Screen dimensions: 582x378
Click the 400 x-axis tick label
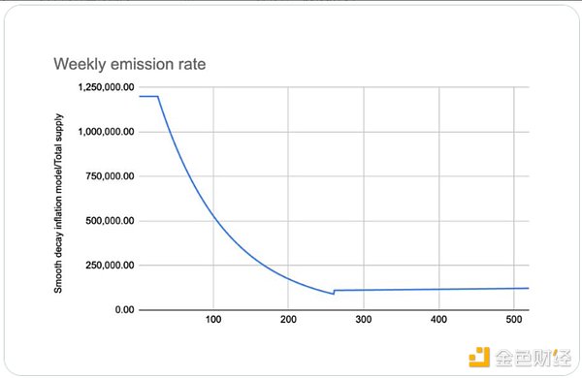[x=438, y=320]
